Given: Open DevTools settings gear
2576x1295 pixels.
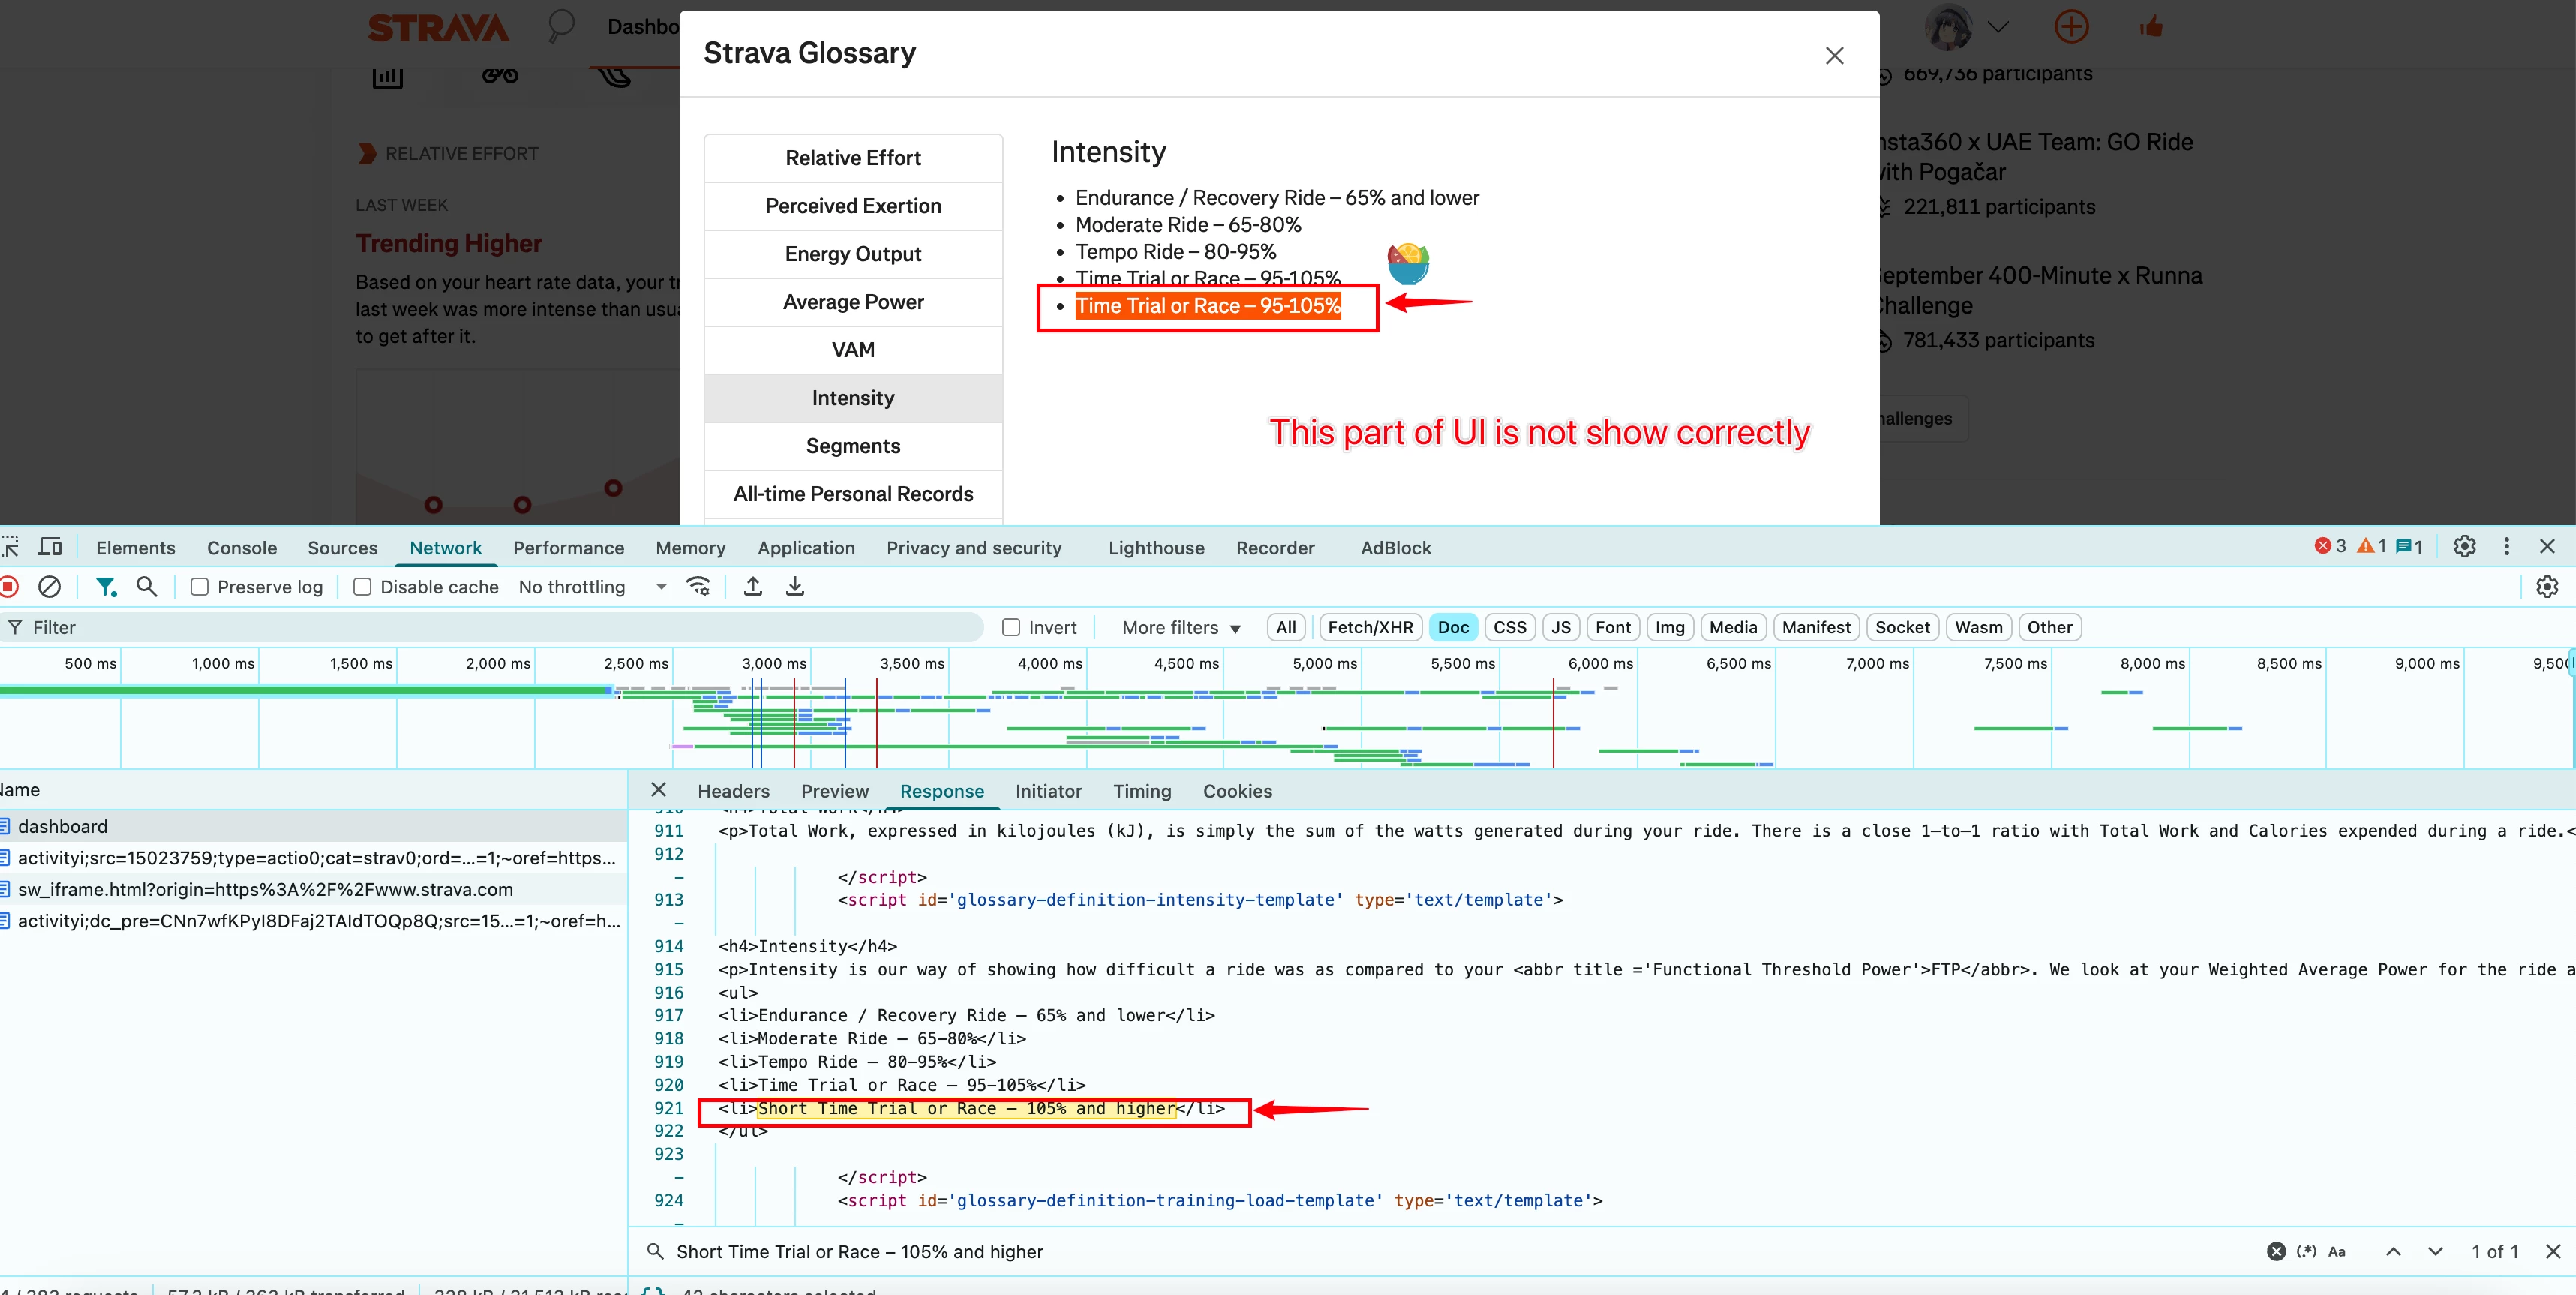Looking at the screenshot, I should click(x=2465, y=547).
